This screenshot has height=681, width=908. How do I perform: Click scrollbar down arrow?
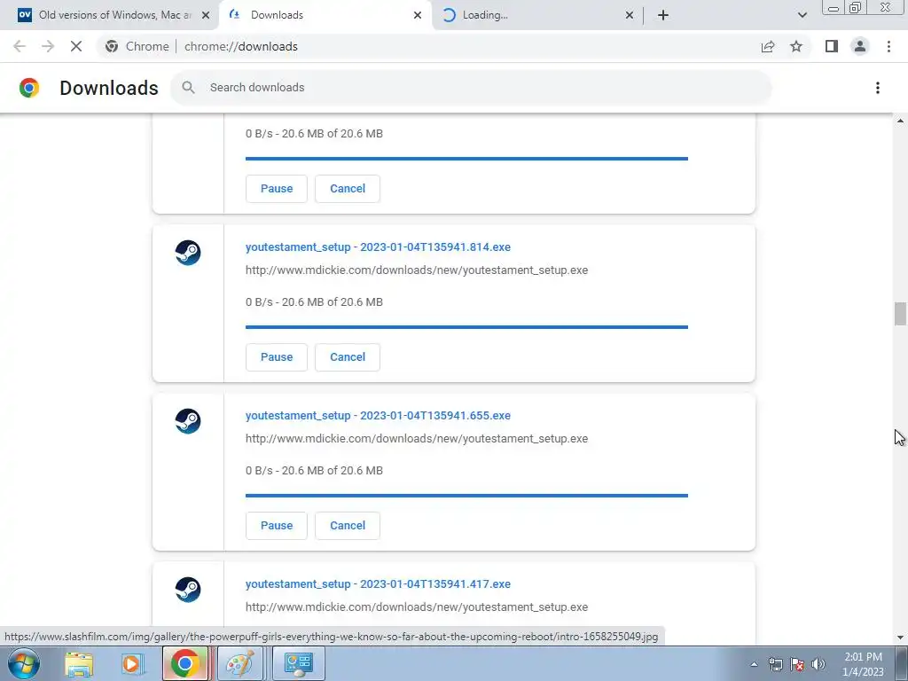point(900,638)
